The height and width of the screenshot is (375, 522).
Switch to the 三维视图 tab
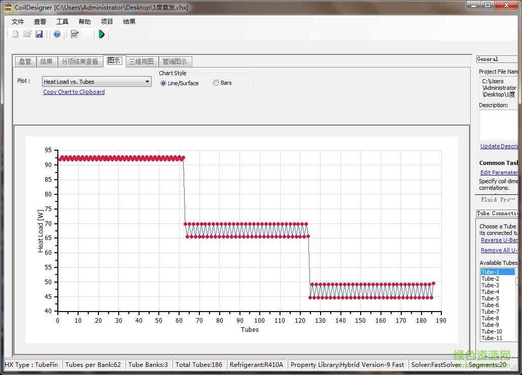pos(141,61)
